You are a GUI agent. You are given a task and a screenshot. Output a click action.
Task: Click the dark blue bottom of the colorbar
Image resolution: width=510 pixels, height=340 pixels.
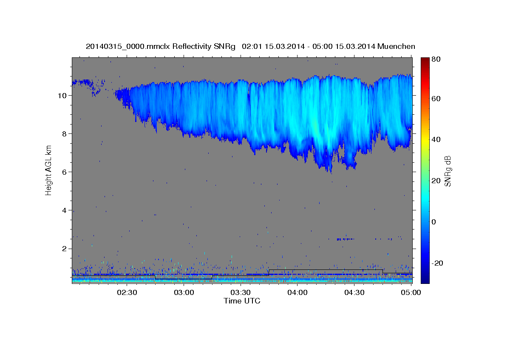425,278
